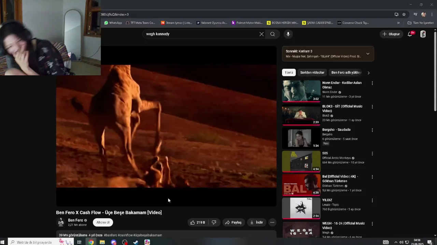
Task: Click the Windows taskbar search box
Action: point(41,242)
